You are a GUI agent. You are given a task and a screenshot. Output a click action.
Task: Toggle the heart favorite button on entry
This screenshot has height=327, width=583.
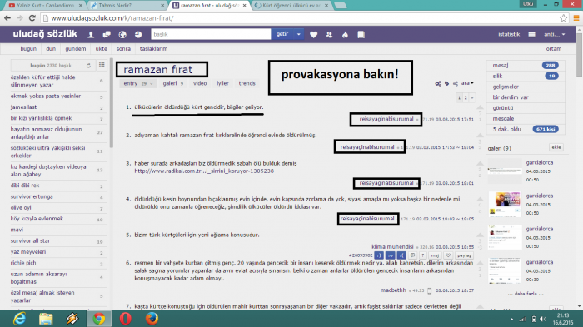pyautogui.click(x=448, y=255)
